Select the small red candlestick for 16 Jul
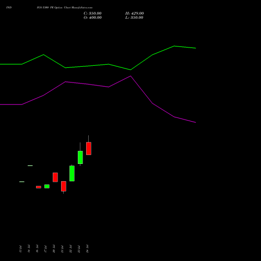 click(x=39, y=187)
